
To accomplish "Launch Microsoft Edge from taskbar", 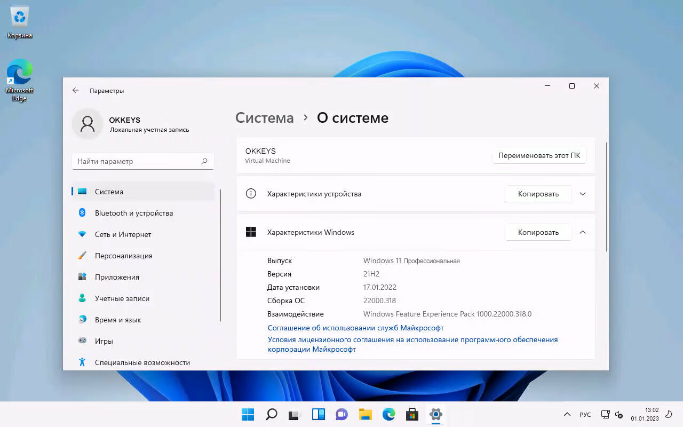I will (x=388, y=414).
